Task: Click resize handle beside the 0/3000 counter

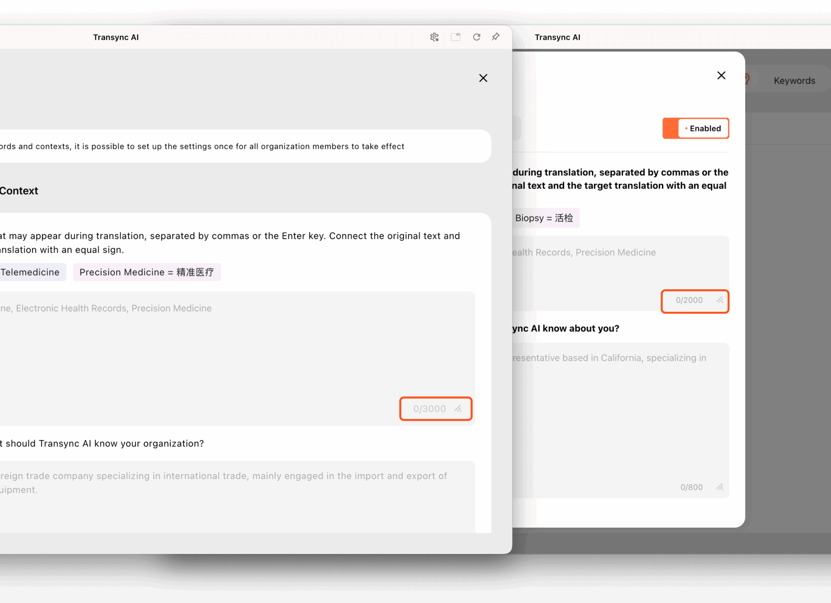Action: (x=458, y=409)
